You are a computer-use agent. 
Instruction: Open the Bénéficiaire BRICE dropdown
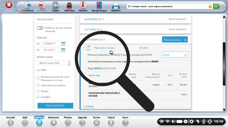[53, 63]
